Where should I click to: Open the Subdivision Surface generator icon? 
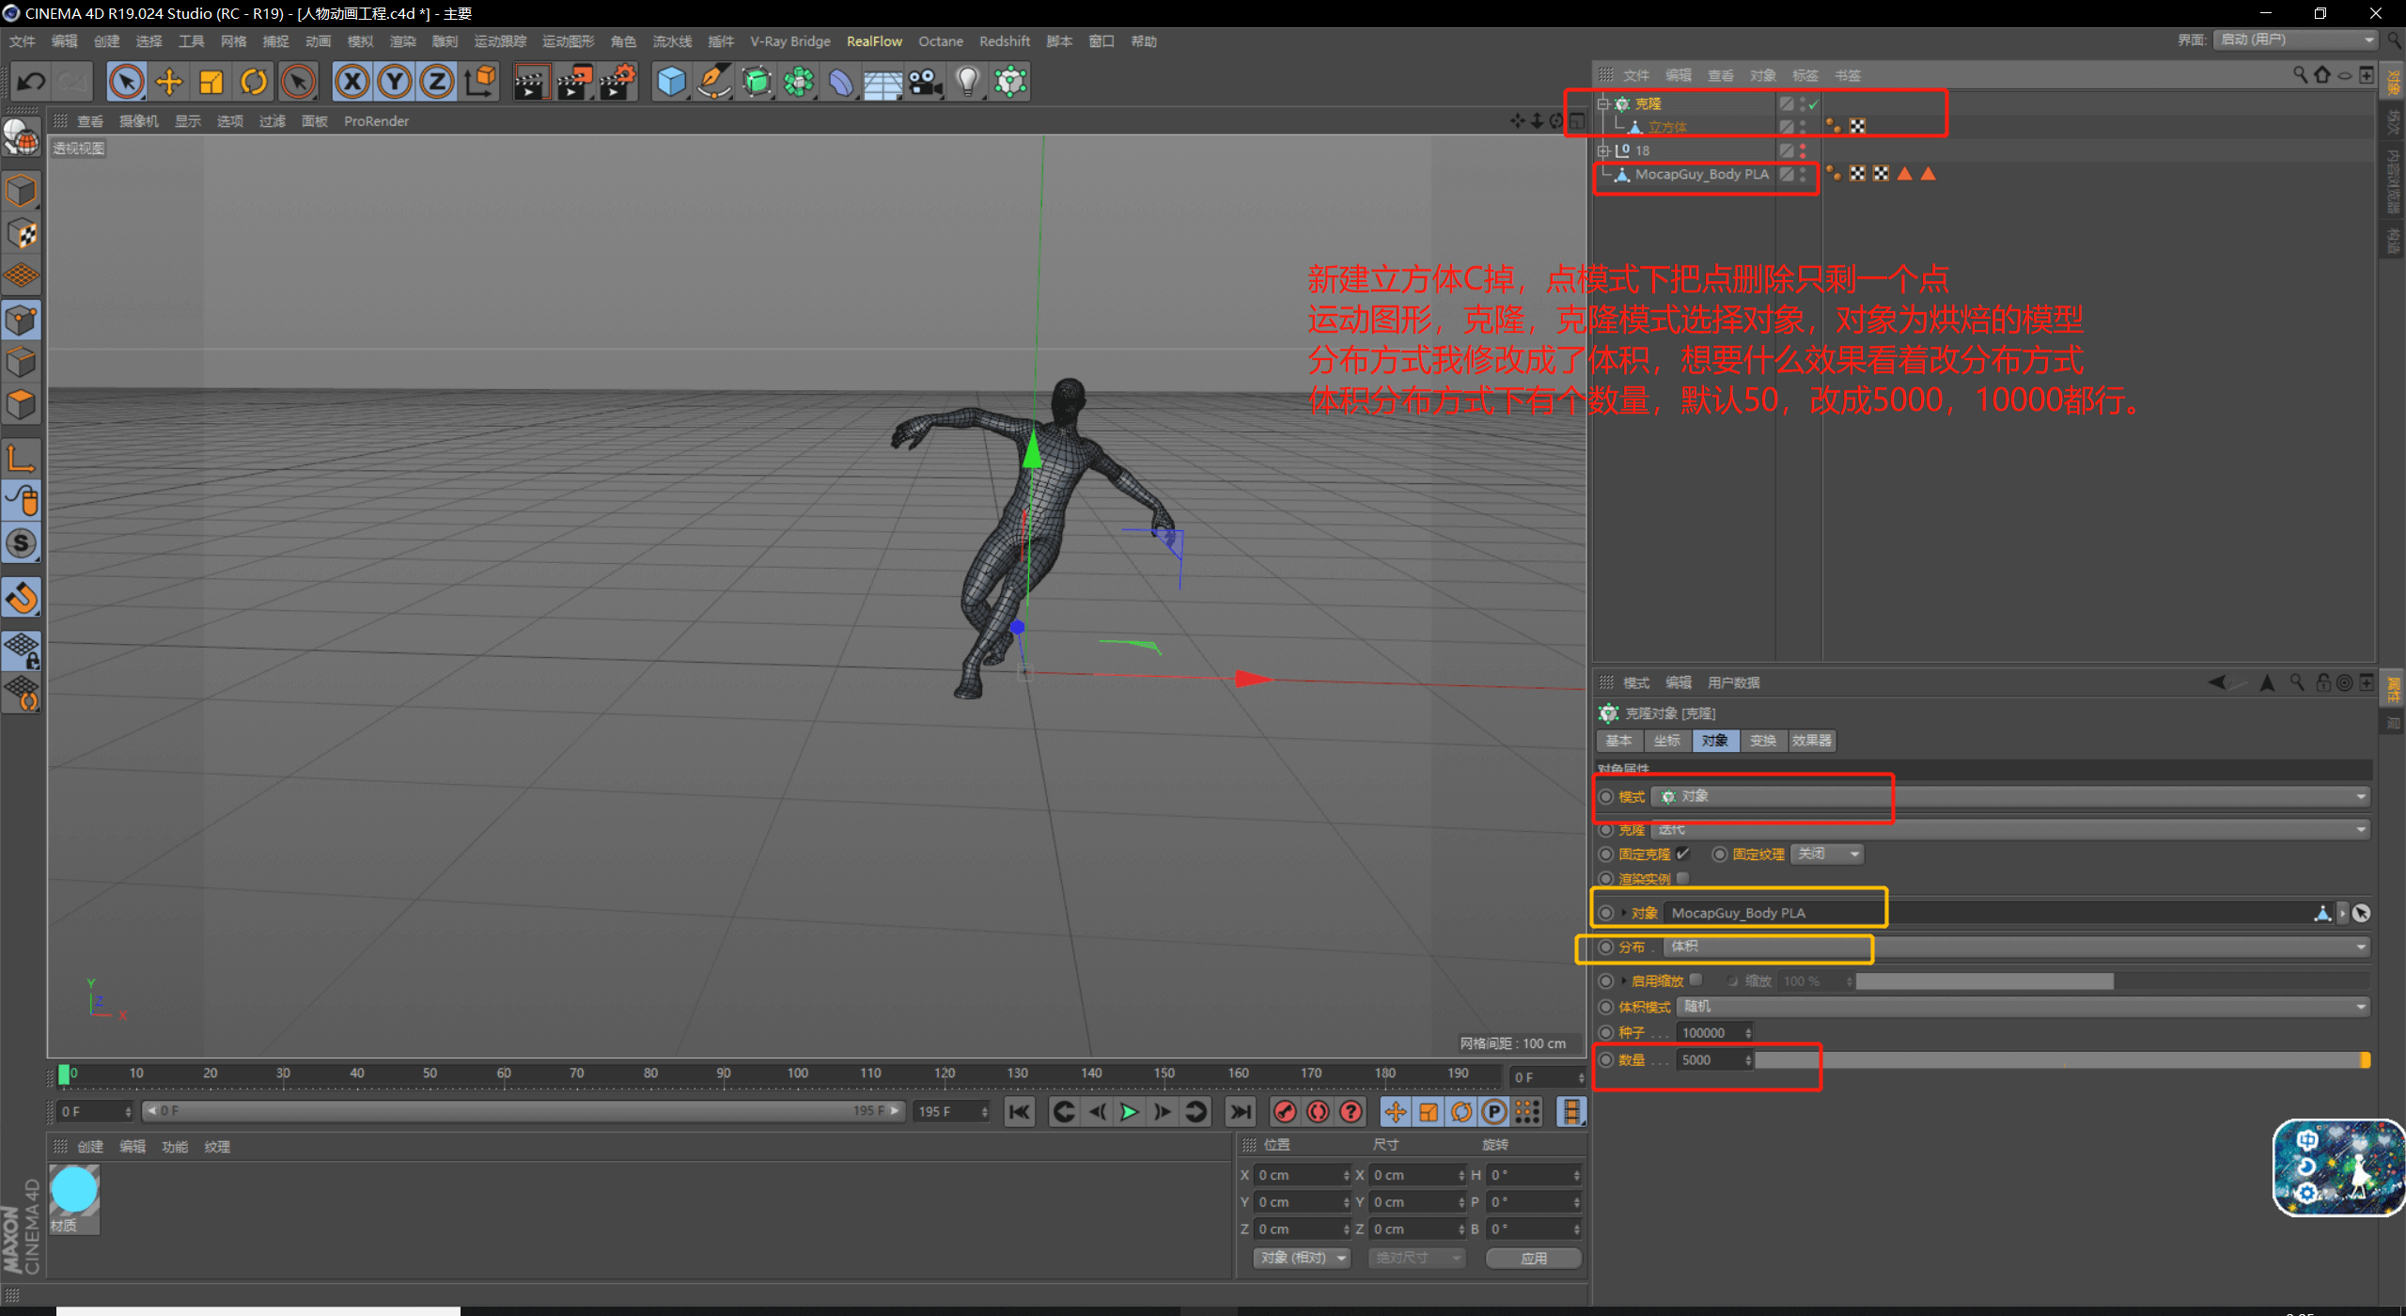pyautogui.click(x=757, y=82)
